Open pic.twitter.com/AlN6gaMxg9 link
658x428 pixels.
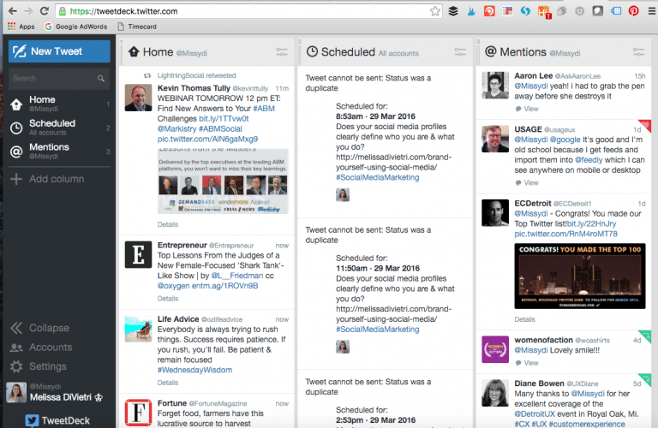[x=207, y=139]
